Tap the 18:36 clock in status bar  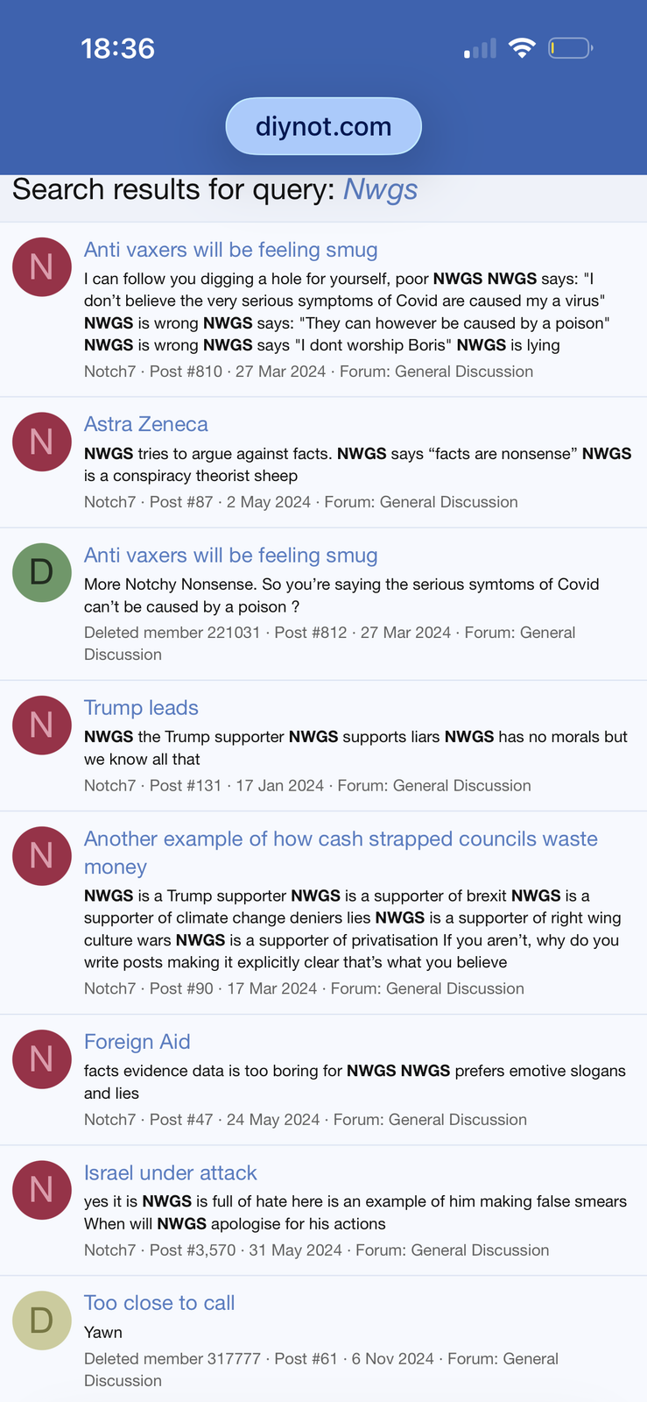[117, 48]
